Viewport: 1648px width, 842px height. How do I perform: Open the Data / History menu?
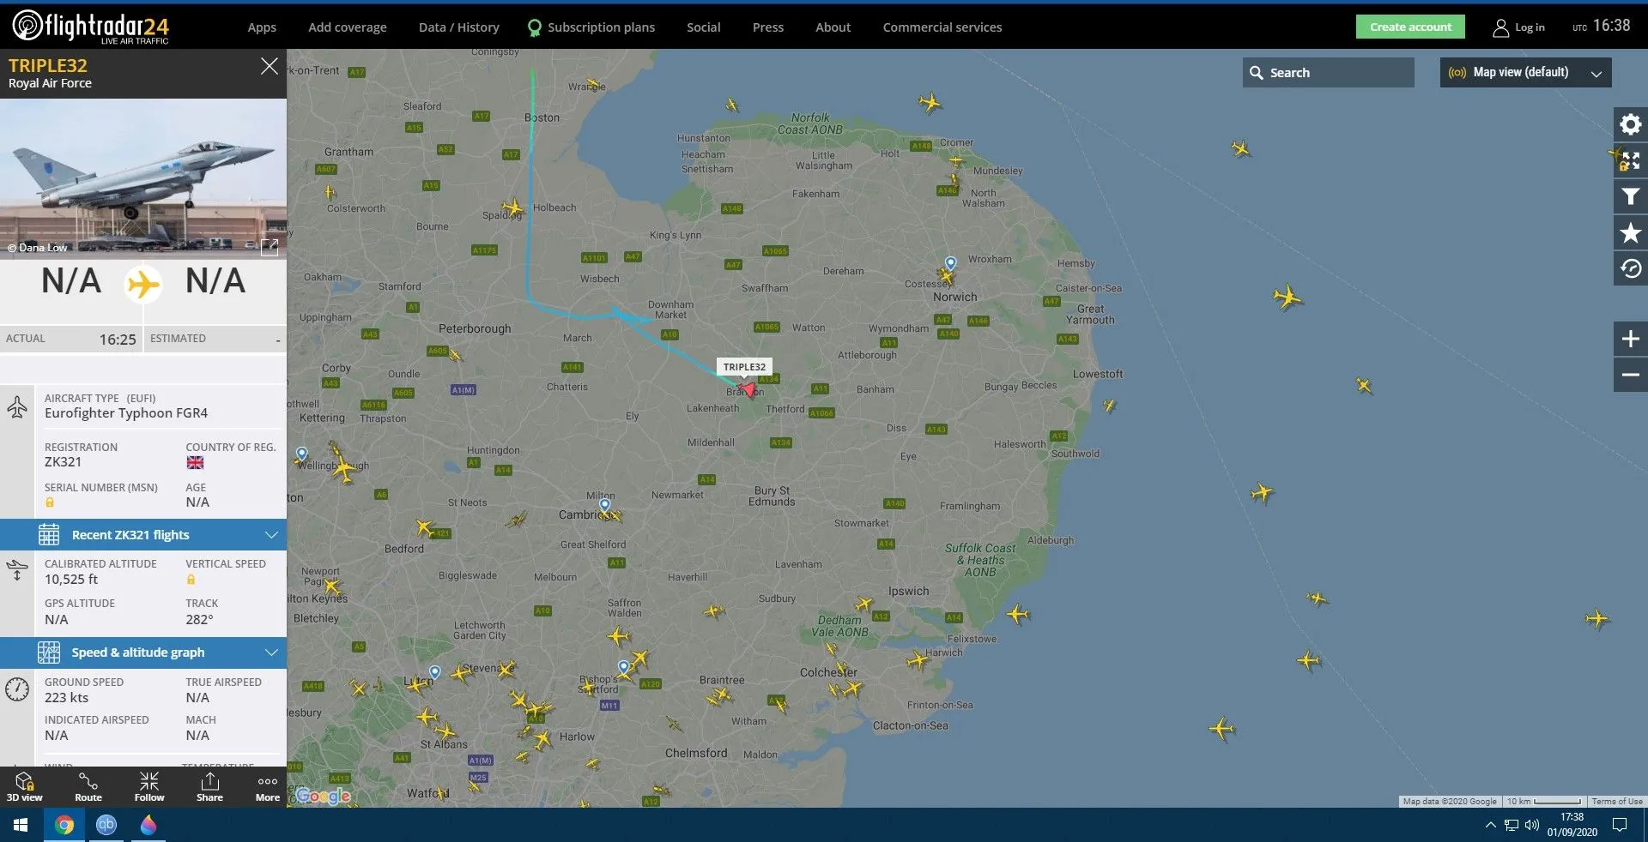click(458, 27)
